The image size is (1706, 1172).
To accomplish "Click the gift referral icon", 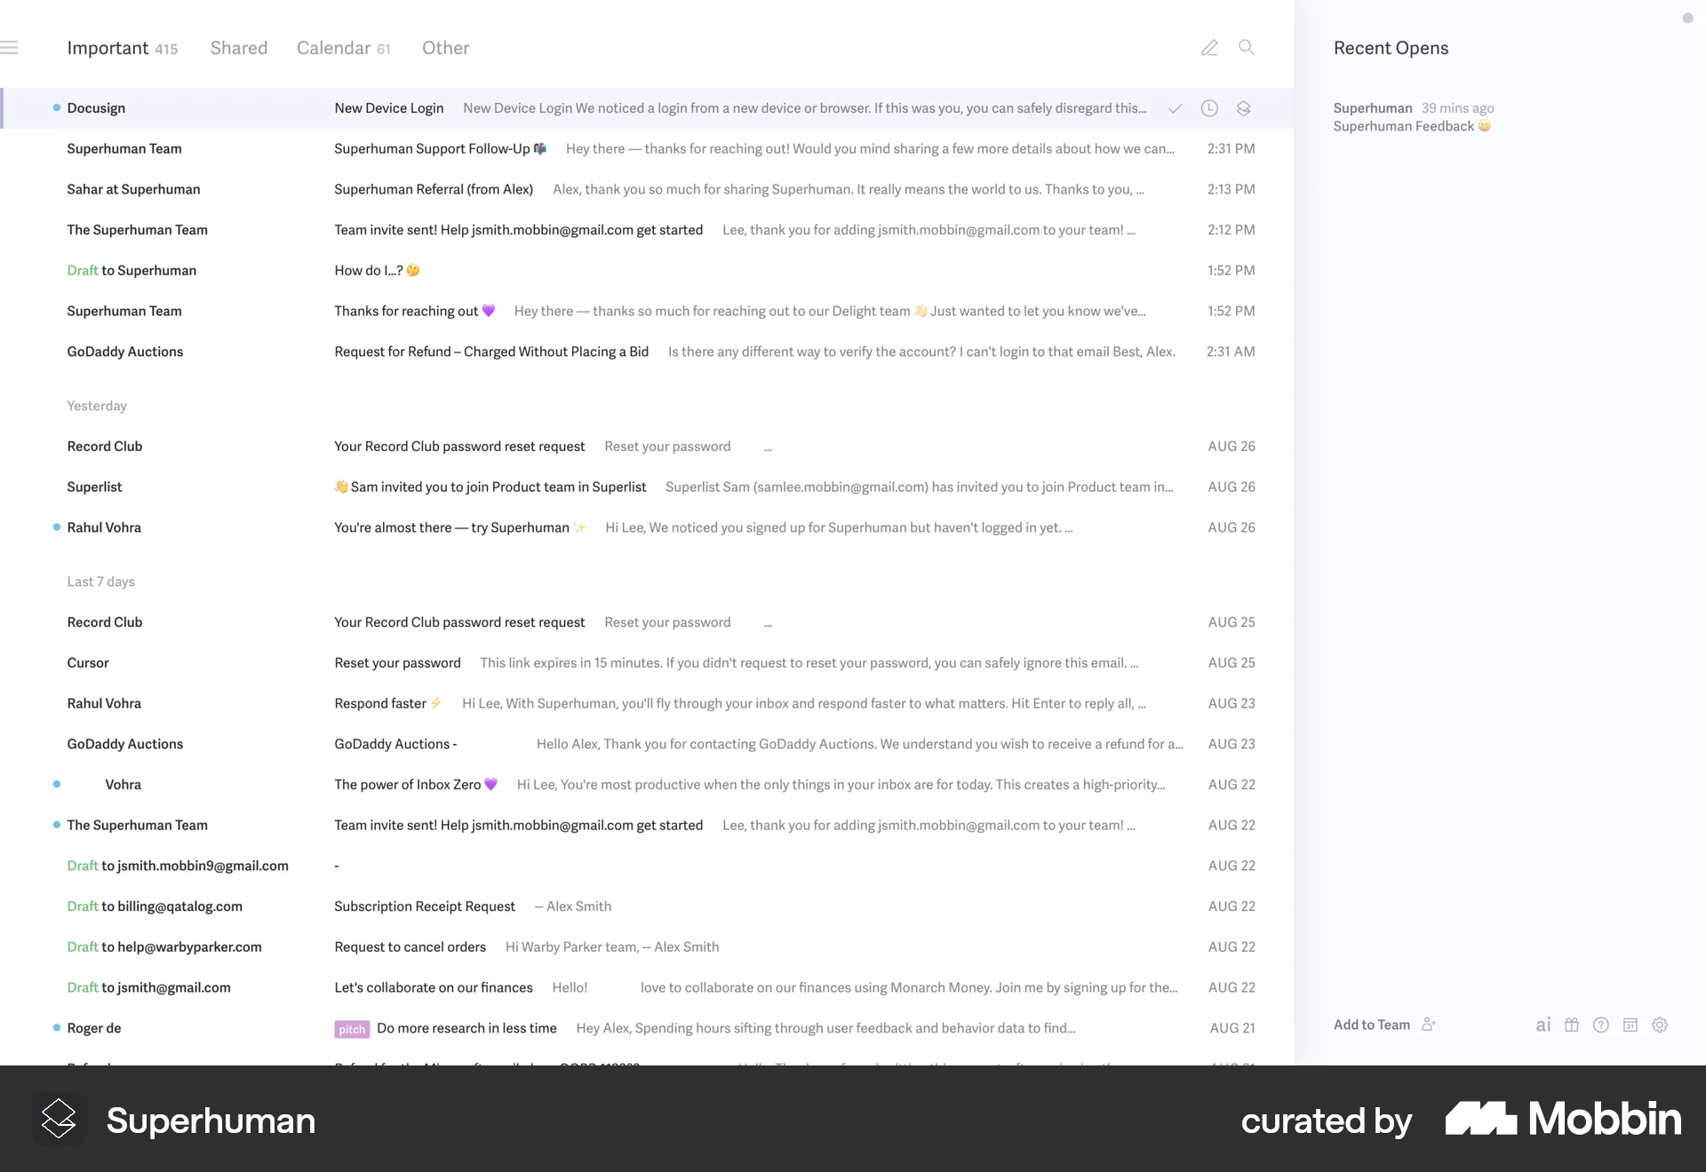I will point(1572,1025).
